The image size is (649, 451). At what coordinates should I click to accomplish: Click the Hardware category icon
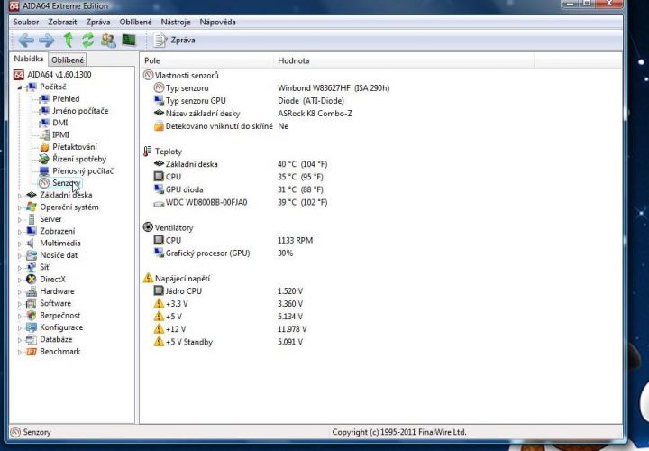click(31, 291)
